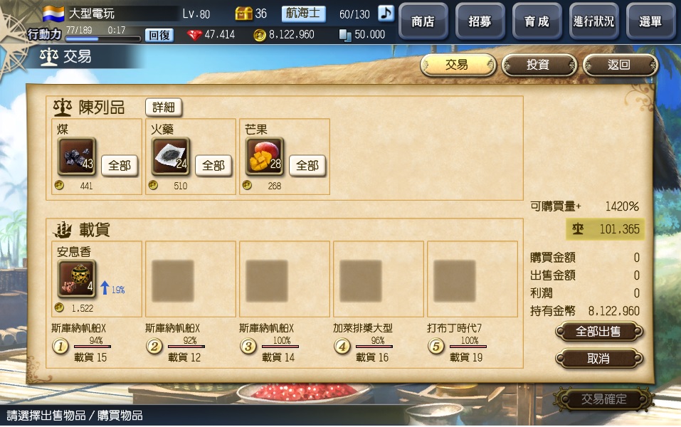
Task: Click the gold coin currency icon
Action: [x=260, y=35]
